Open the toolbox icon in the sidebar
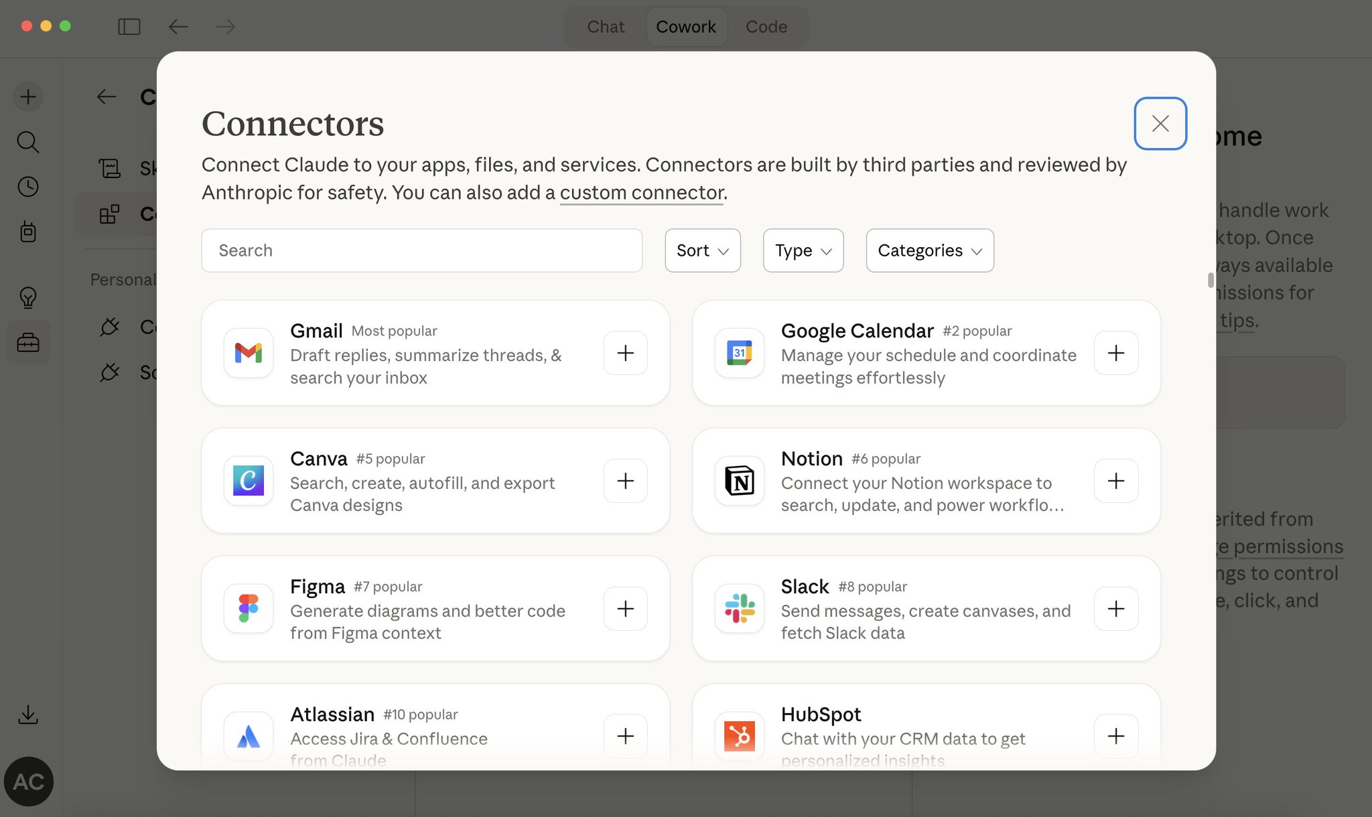1372x817 pixels. (28, 342)
